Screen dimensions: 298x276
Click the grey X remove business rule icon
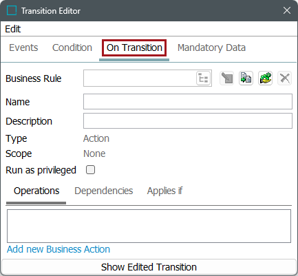point(284,78)
